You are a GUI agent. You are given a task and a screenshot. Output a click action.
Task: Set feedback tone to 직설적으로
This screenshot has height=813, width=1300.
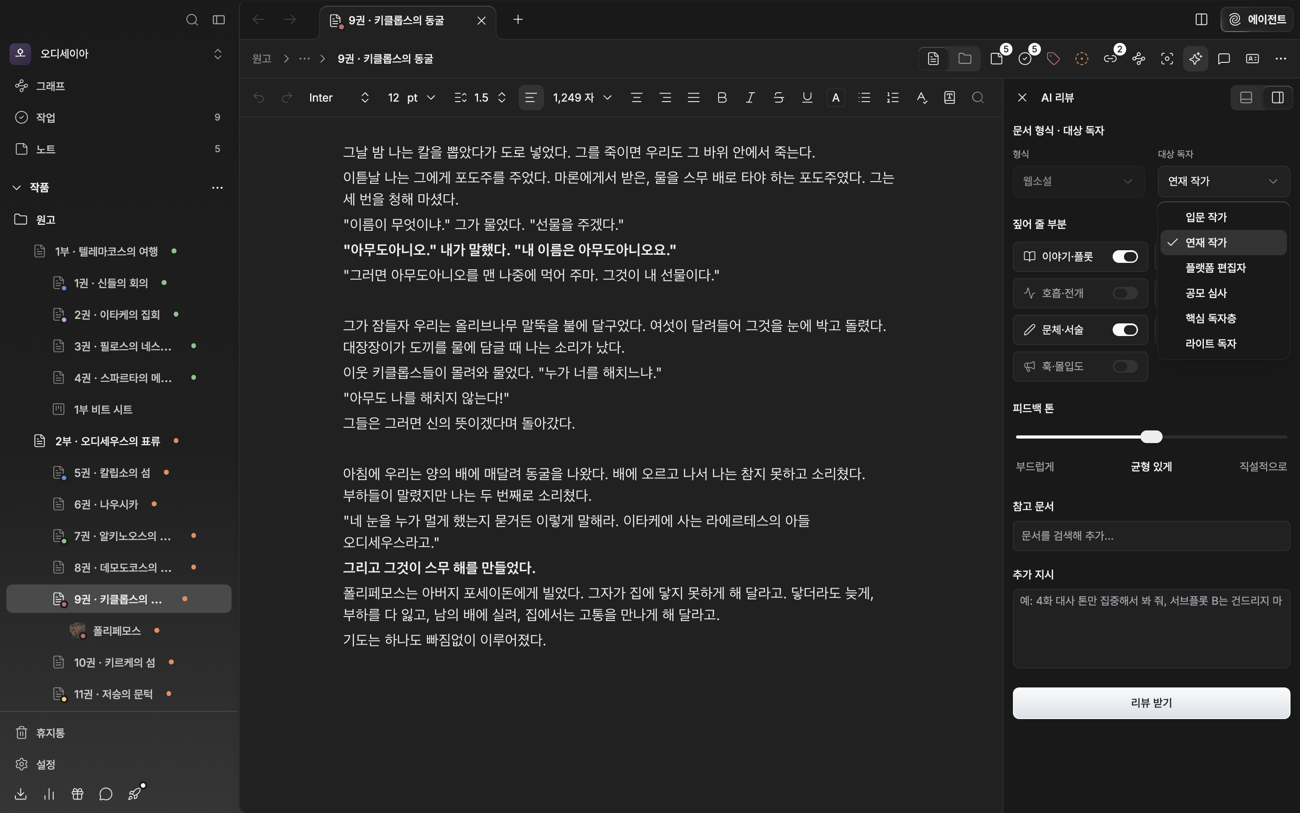click(x=1263, y=466)
